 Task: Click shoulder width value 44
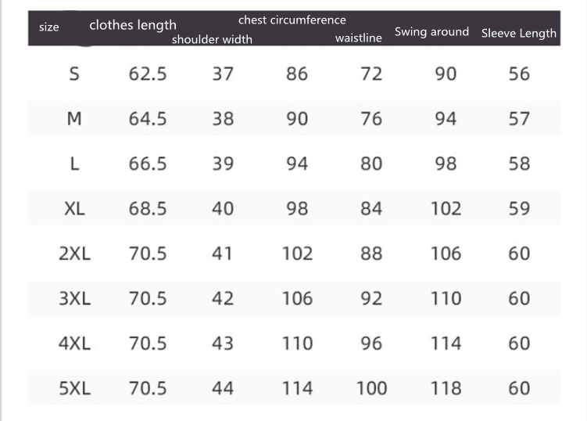(223, 388)
